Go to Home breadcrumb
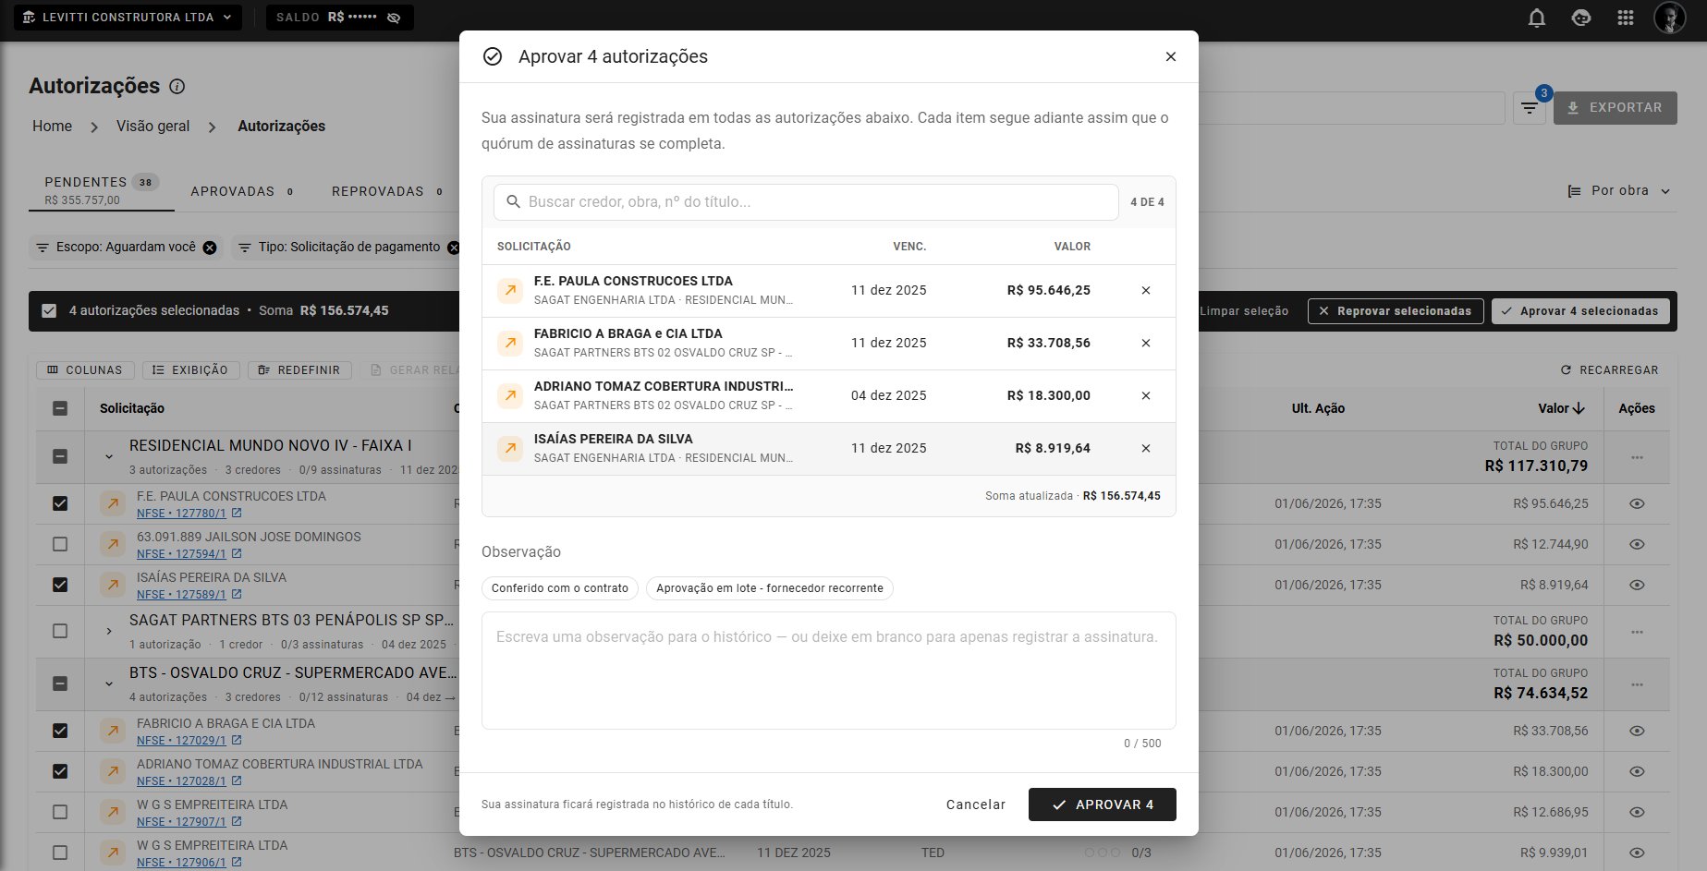1707x871 pixels. (x=52, y=126)
